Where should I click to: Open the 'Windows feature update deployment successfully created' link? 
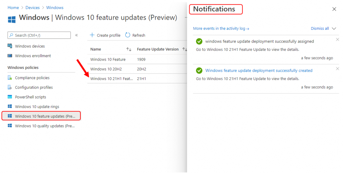tap(259, 71)
